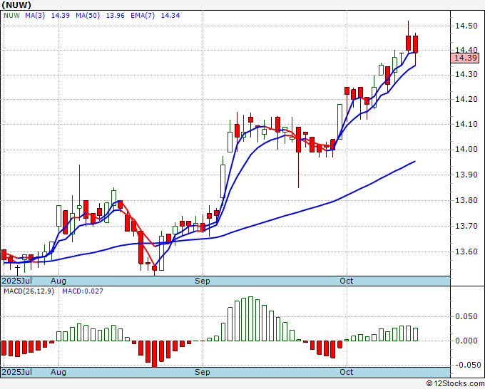Click the 13.96 MA(50) value

[115, 16]
